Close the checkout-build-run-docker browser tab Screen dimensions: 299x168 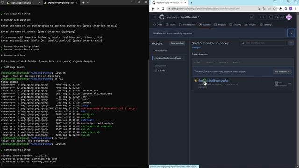[185, 3]
